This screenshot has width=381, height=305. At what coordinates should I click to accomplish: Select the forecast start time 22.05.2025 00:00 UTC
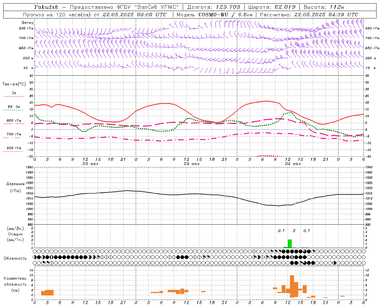tap(135, 15)
